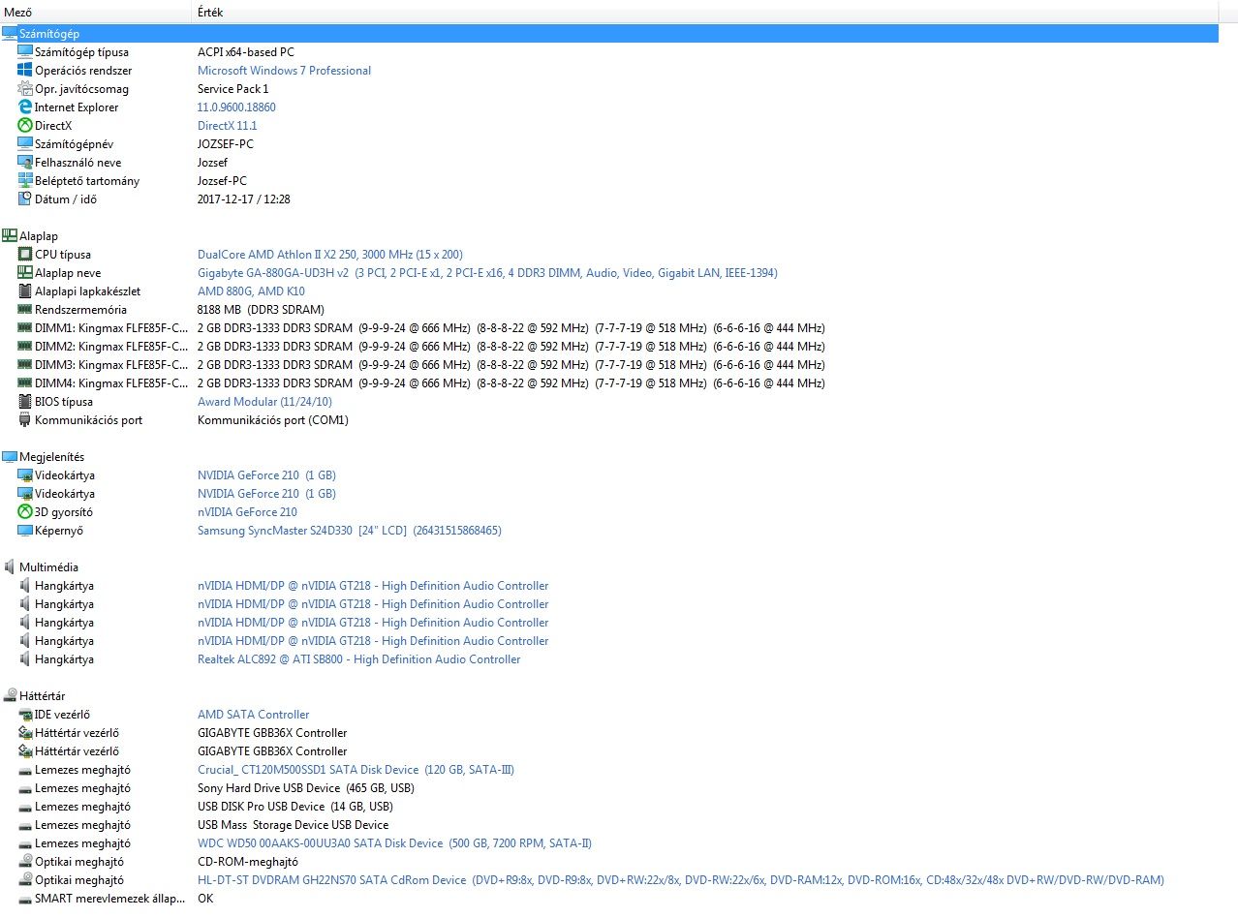Open the WDC WD50 00AAKS-00UU3A0 disk link
Screen dimensions: 1238x918
coord(394,843)
